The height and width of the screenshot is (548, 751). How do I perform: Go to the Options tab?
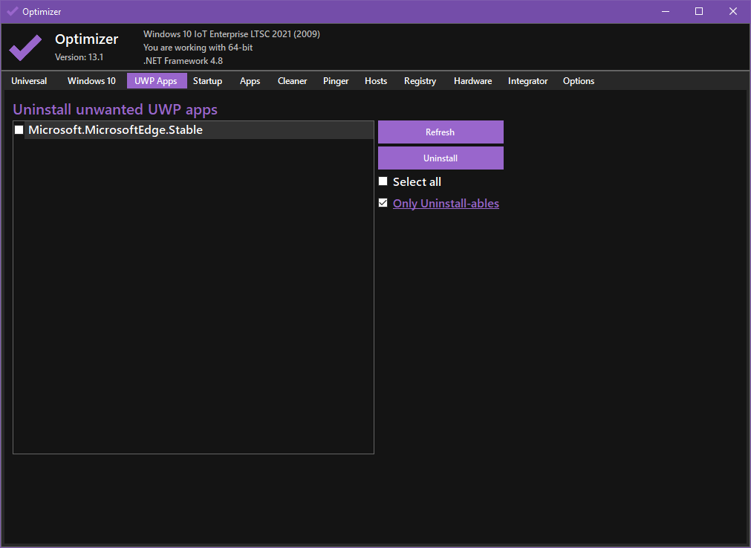[579, 81]
